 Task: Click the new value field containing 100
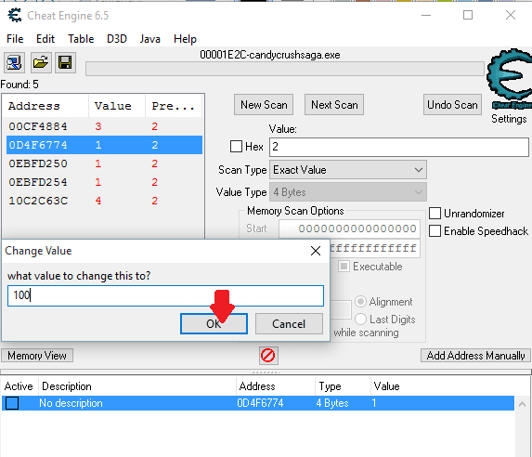165,295
